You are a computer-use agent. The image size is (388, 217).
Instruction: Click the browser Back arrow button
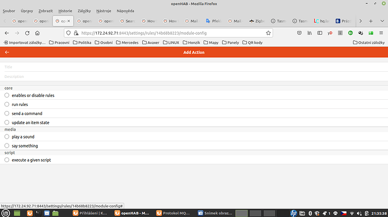[7, 33]
